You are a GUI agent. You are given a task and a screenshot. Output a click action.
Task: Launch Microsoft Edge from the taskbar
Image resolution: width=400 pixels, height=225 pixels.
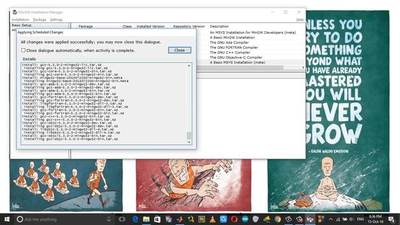tap(135, 219)
